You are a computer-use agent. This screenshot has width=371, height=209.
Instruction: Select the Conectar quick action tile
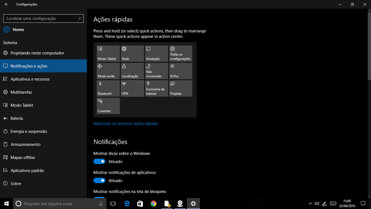coord(108,106)
